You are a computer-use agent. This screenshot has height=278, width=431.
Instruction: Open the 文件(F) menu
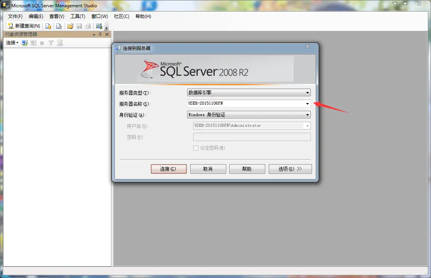click(x=15, y=16)
